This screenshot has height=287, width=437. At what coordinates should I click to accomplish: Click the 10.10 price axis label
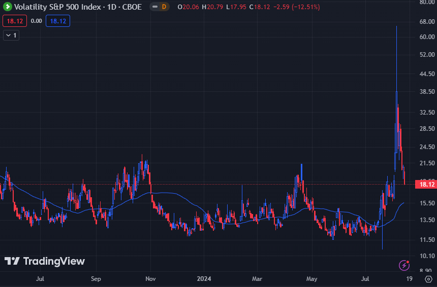tap(427, 256)
